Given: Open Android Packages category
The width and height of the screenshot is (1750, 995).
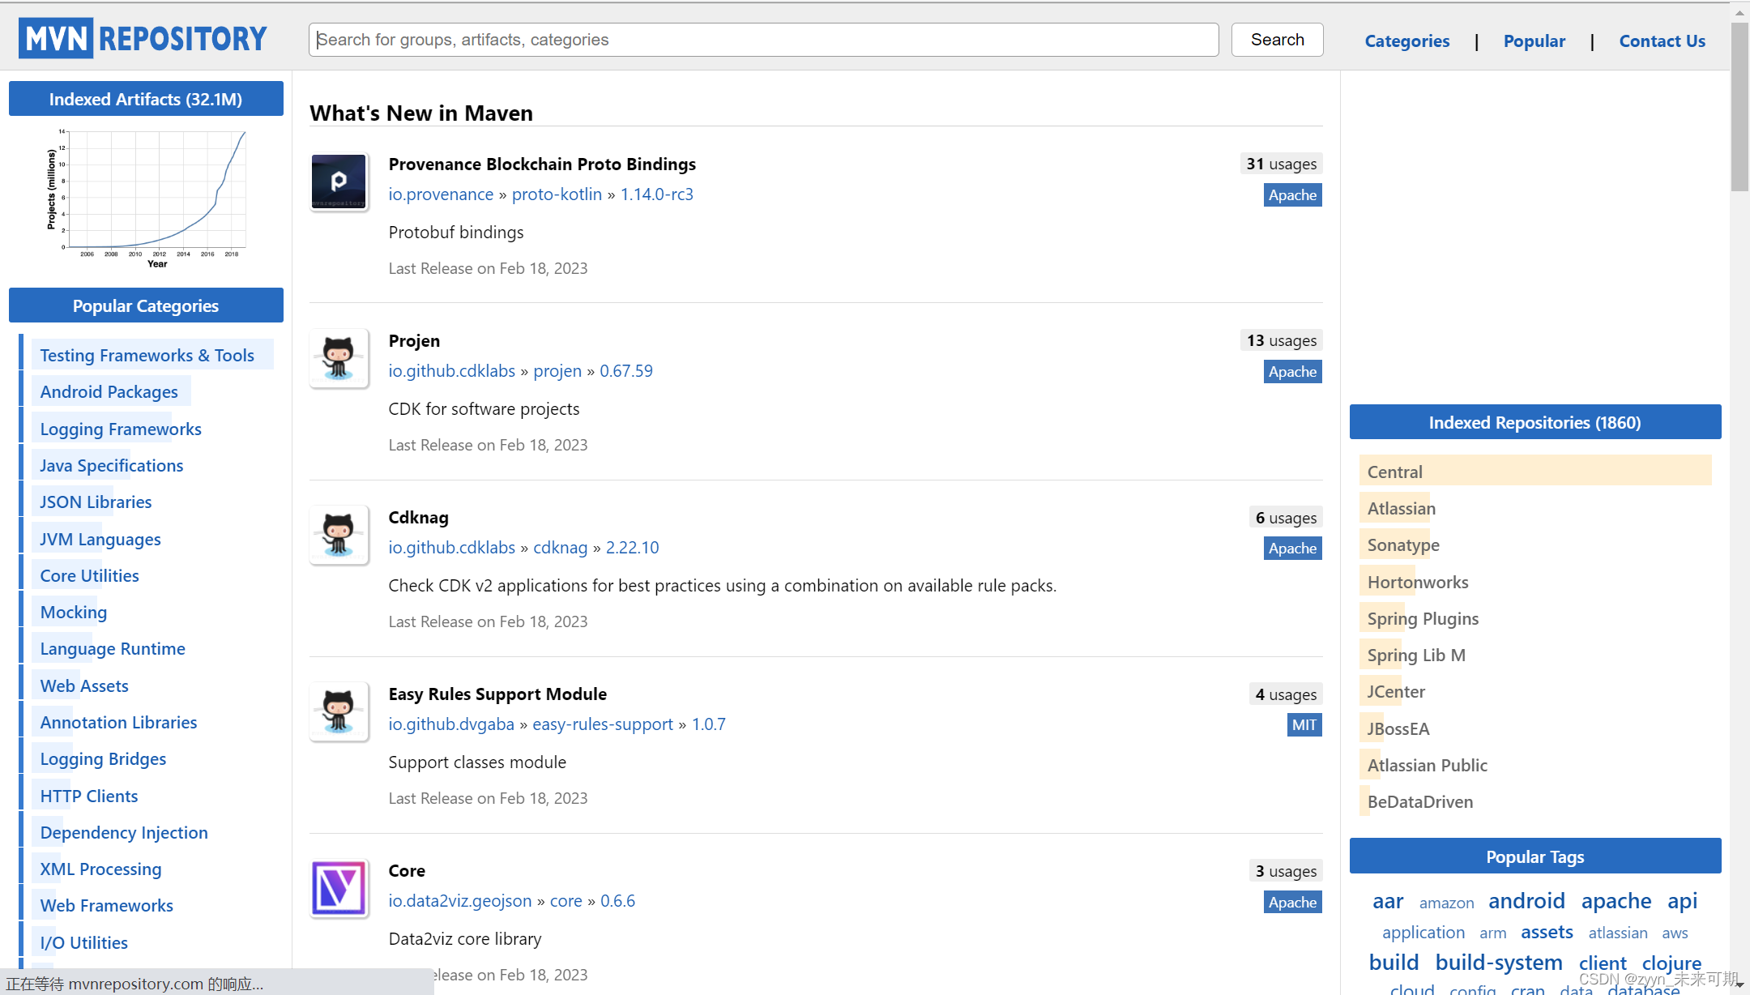Looking at the screenshot, I should (x=109, y=391).
